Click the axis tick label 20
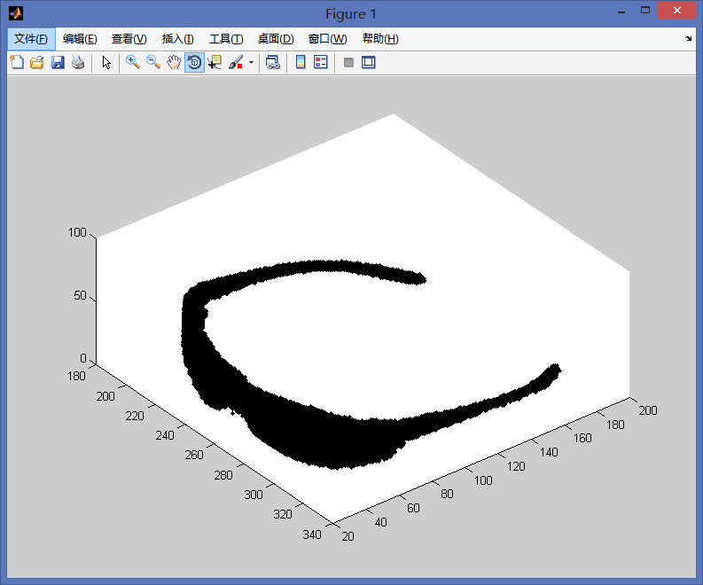Image resolution: width=703 pixels, height=585 pixels. click(348, 536)
